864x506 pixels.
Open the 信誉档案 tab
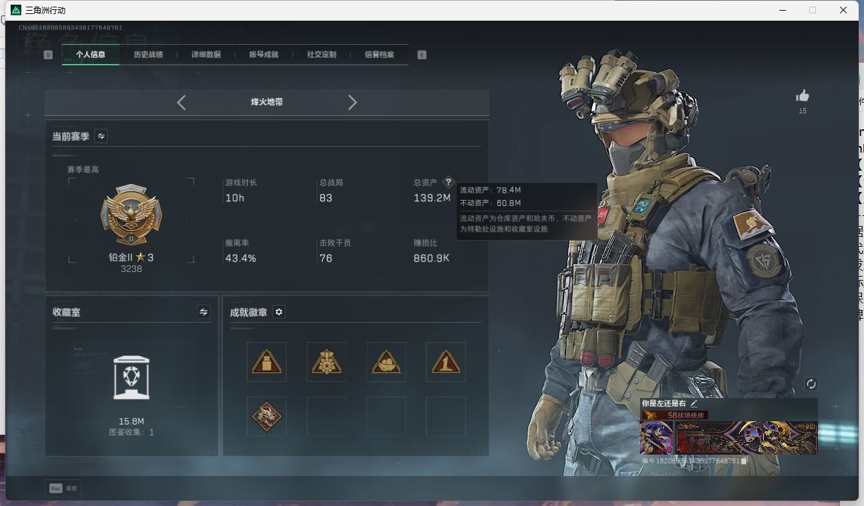tap(379, 55)
